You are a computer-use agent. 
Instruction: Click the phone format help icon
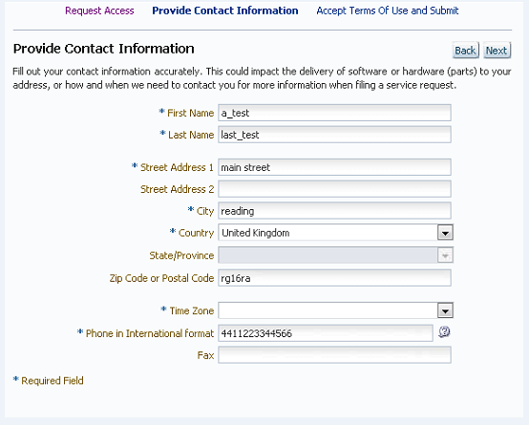[x=444, y=332]
